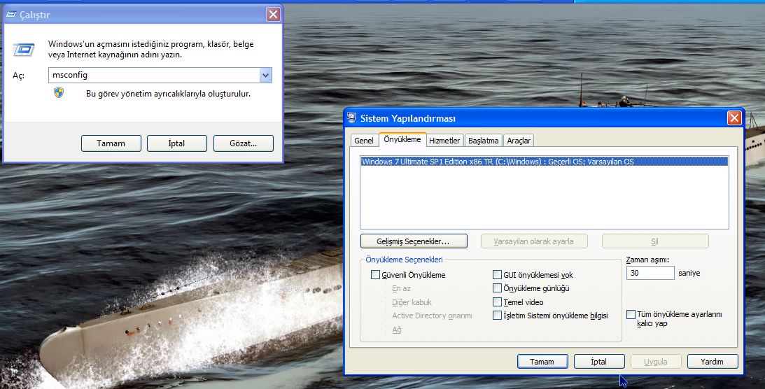Click the Gözat... button
Viewport: 765px width, 389px height.
[x=243, y=143]
